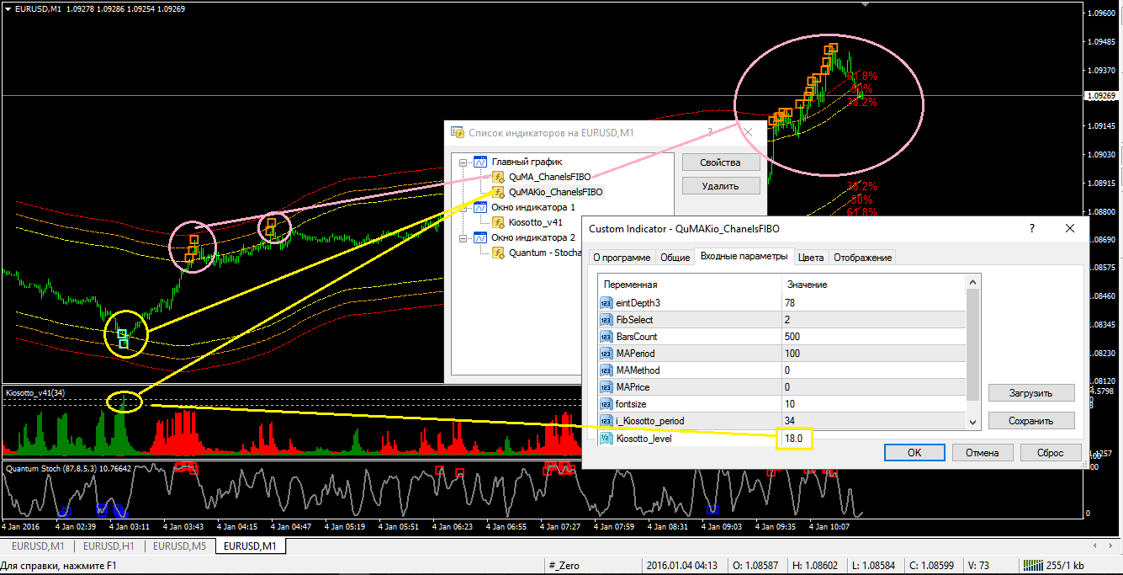Switch to the first EURUSD,M1 chart tab

(37, 546)
